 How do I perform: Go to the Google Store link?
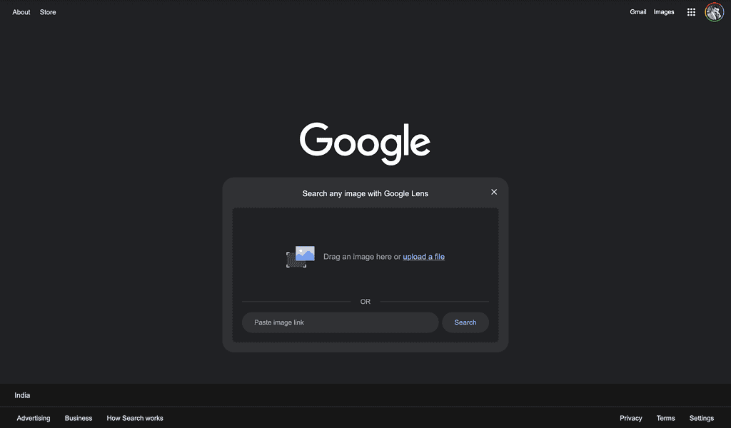pos(48,12)
